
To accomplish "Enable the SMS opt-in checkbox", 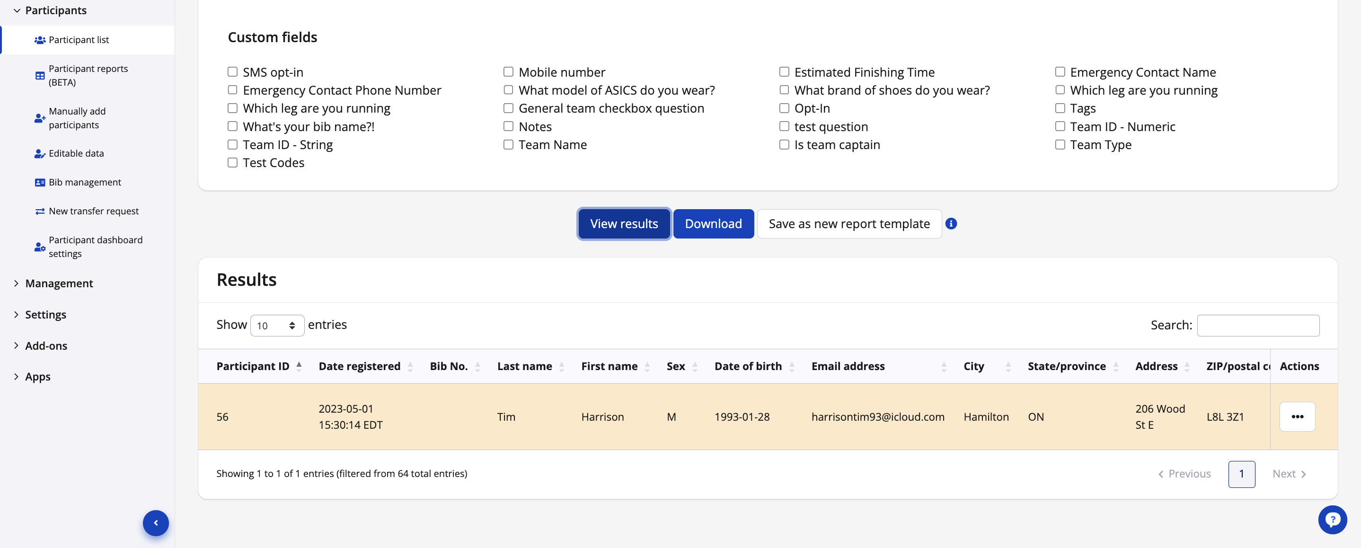I will pos(232,72).
